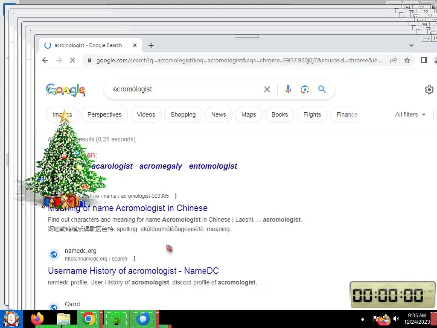Open the tab search chevron dropdown
Screen dimensions: 437x328
(411, 45)
